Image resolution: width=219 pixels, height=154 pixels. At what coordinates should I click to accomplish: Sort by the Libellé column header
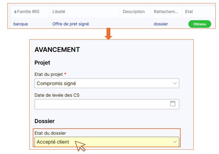pyautogui.click(x=59, y=12)
